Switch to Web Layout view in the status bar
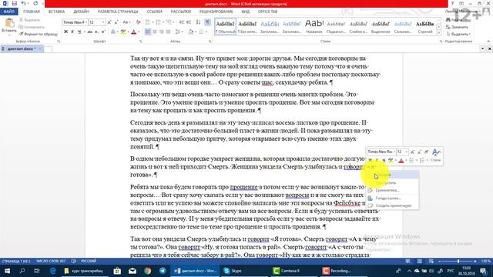493x277 pixels. [431, 262]
